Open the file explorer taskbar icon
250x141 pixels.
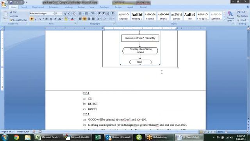tap(27, 137)
